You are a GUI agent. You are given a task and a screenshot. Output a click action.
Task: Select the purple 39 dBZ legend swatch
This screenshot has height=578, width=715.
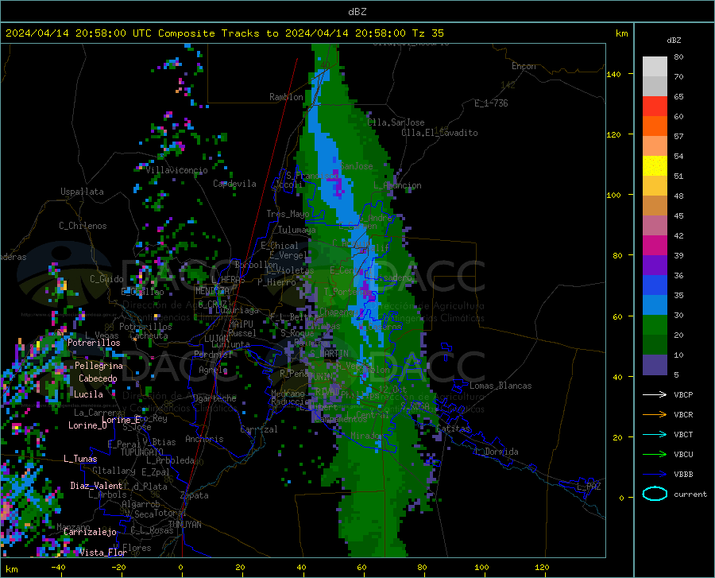coord(655,266)
